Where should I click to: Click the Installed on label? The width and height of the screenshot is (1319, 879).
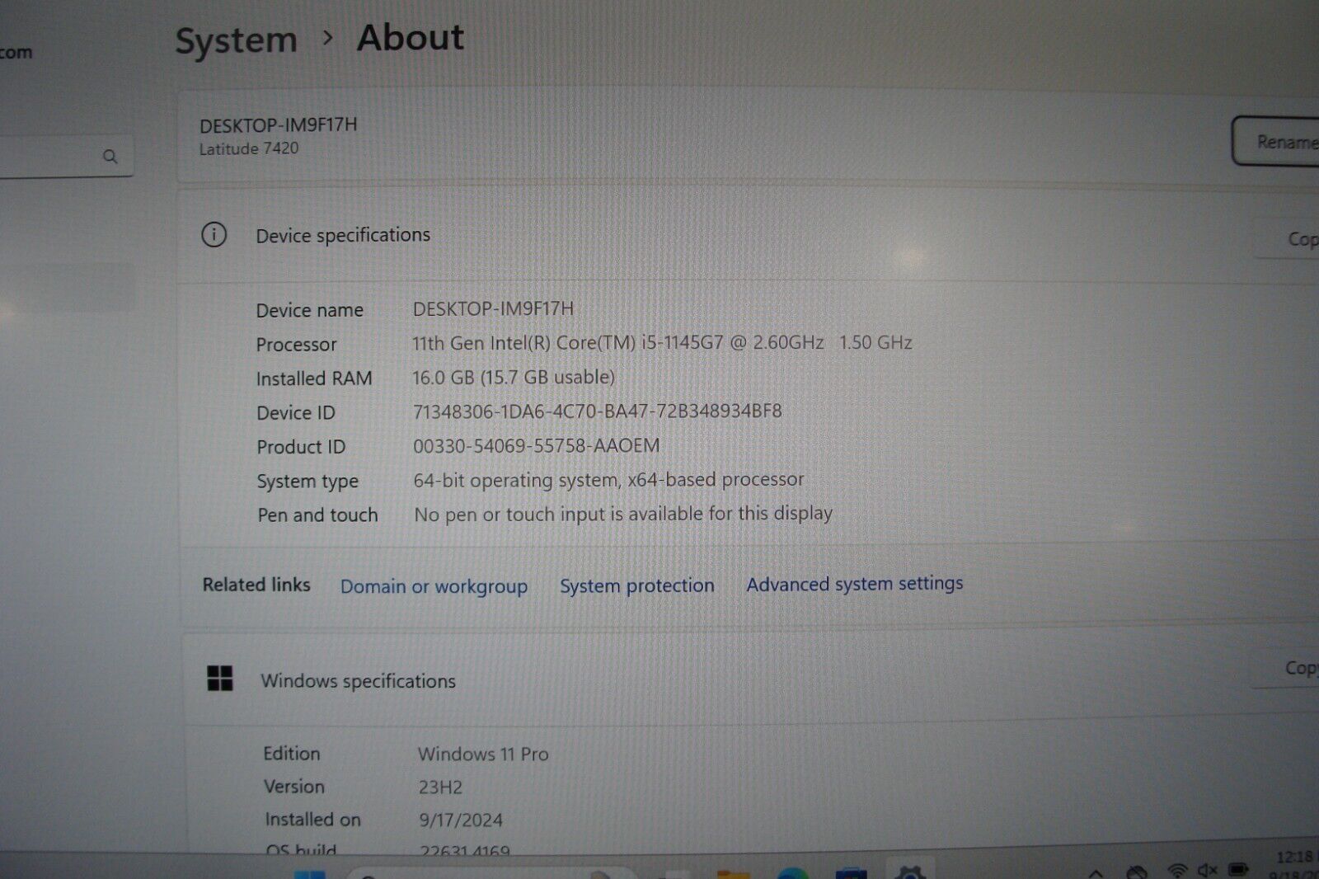(313, 820)
